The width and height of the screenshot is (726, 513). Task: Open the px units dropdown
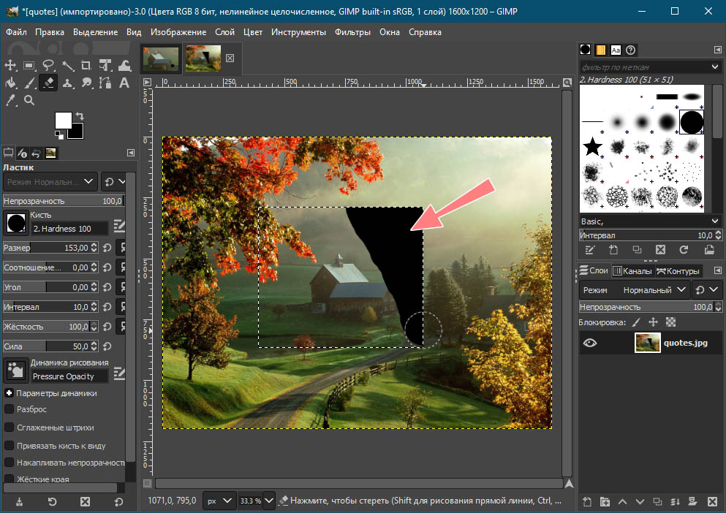pyautogui.click(x=219, y=501)
